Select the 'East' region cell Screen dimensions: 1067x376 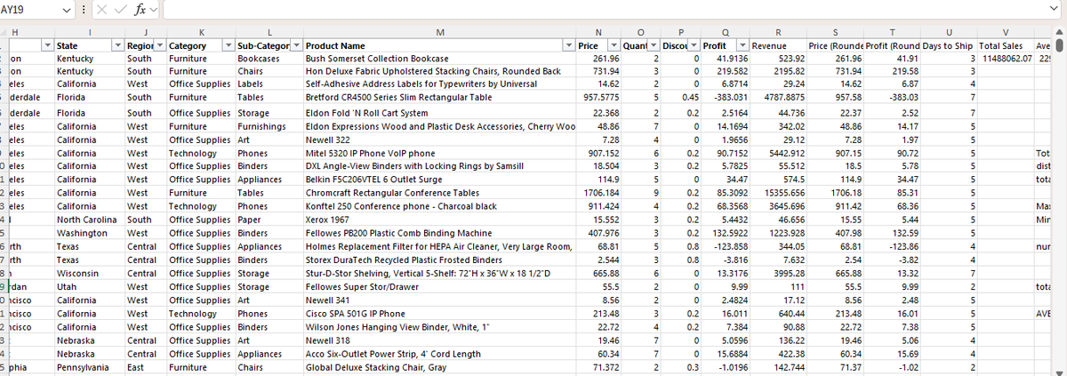pos(145,366)
